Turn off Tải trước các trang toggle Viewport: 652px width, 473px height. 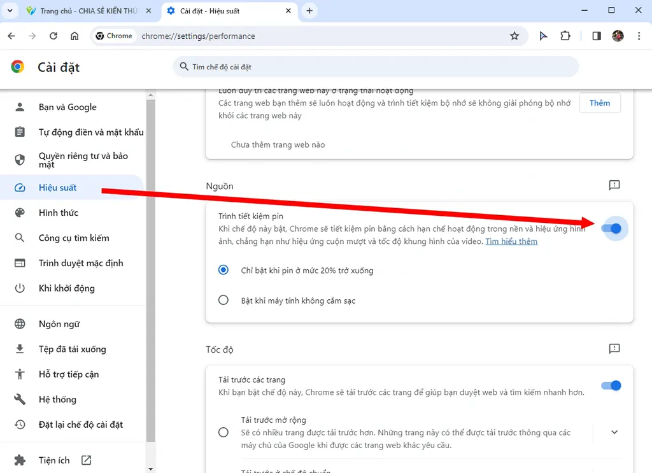click(611, 386)
